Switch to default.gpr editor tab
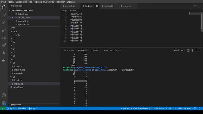The width and height of the screenshot is (203, 114). coord(70,6)
